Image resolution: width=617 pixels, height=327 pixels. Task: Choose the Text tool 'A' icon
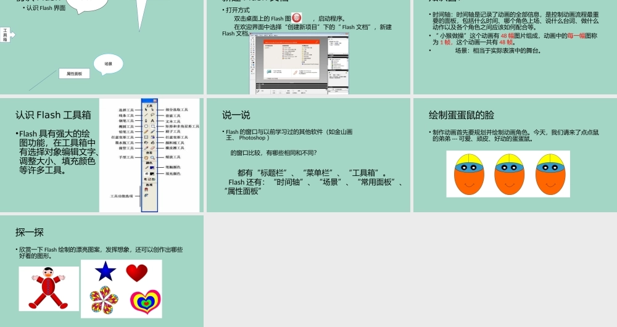click(x=152, y=121)
